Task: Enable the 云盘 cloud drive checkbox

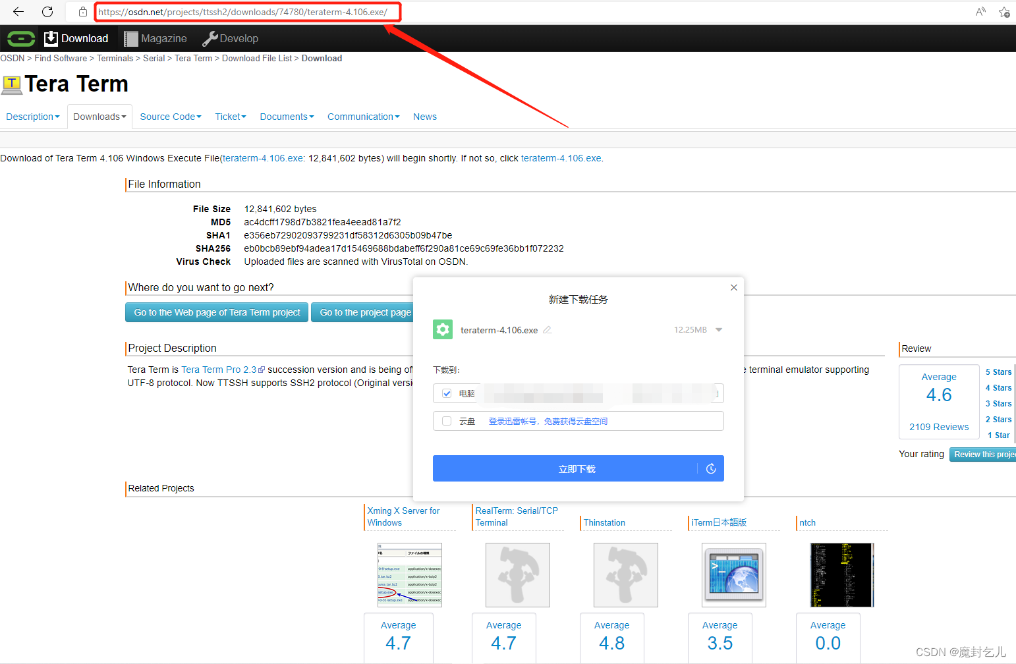Action: click(447, 421)
